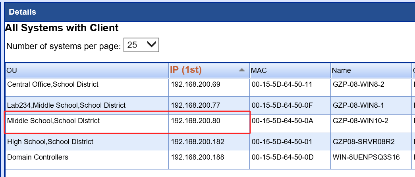This screenshot has height=177, width=415.
Task: Click IP address 192.168.200.69
Action: point(195,84)
